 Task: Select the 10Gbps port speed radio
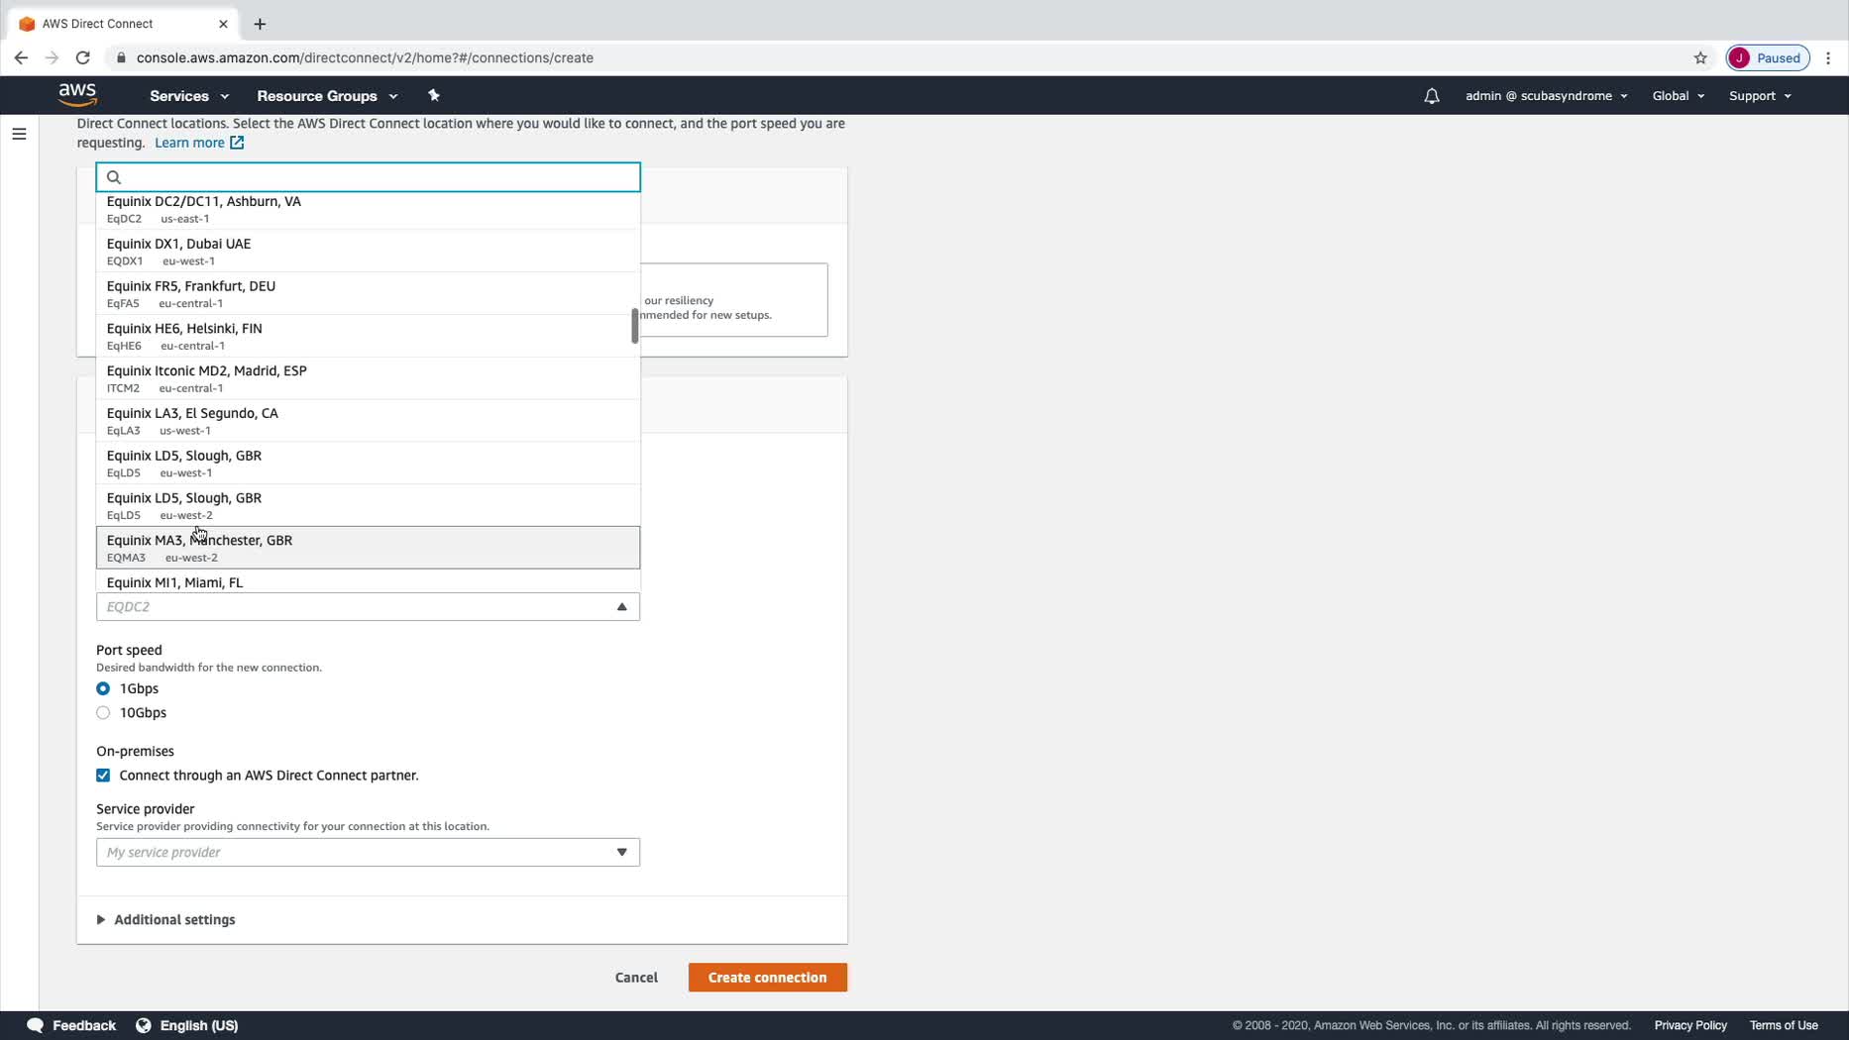(103, 713)
